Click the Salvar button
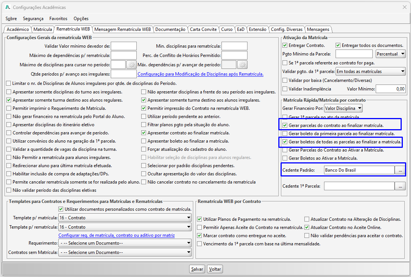This screenshot has height=277, width=411. (197, 269)
